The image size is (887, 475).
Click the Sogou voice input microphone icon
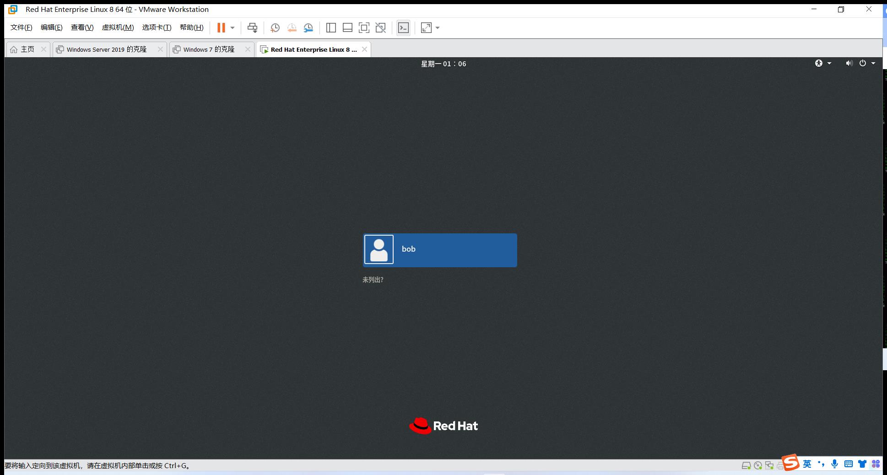coord(835,464)
